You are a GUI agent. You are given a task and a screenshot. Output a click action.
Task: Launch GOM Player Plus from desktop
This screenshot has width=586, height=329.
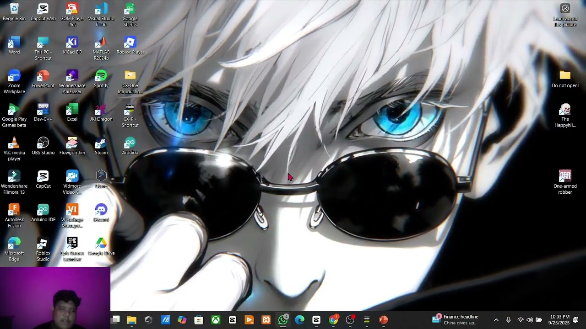click(x=72, y=15)
